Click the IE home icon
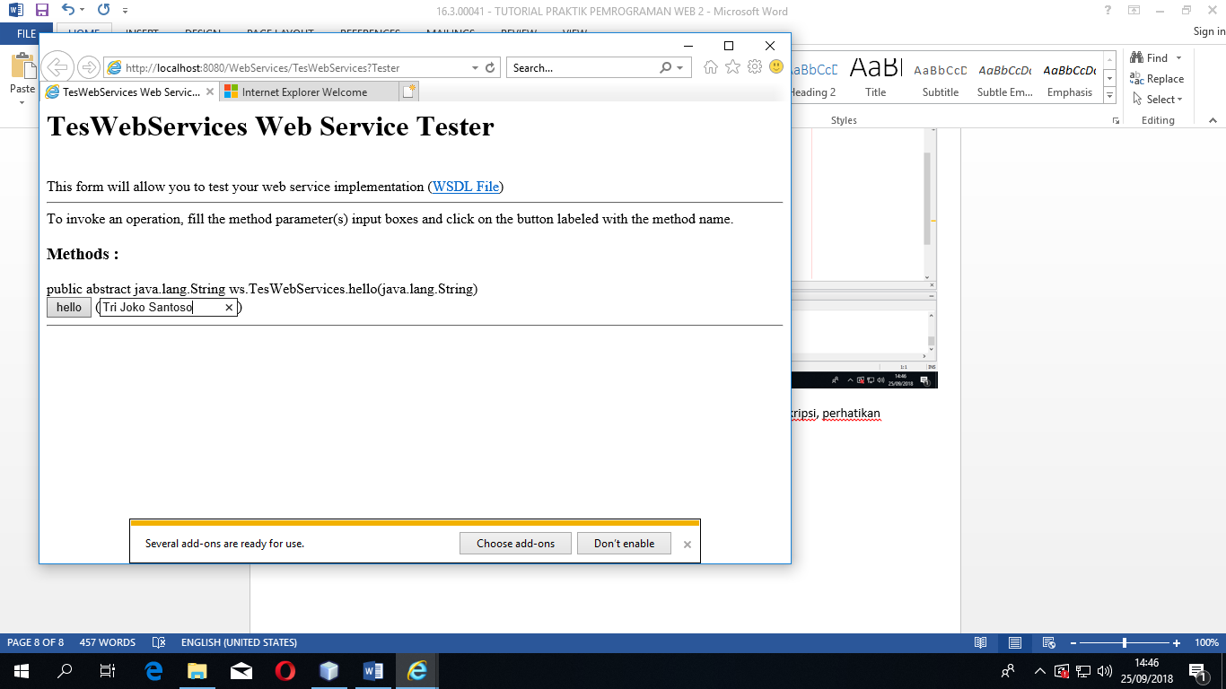 tap(711, 67)
